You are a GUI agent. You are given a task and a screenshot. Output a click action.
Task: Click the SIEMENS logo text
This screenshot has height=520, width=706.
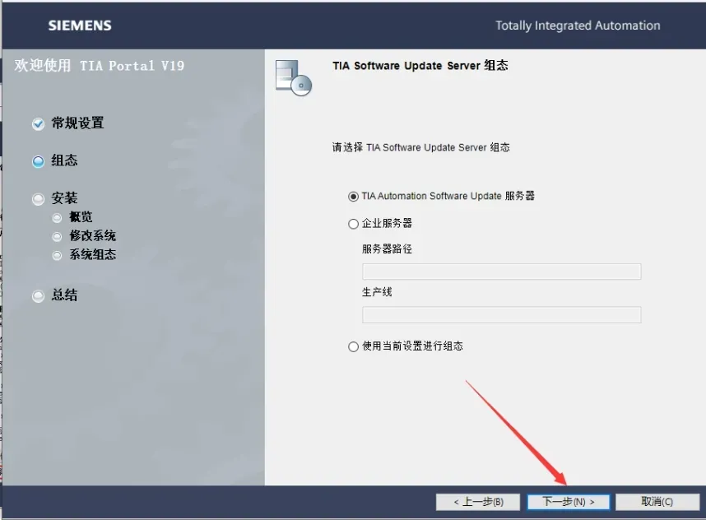(80, 26)
